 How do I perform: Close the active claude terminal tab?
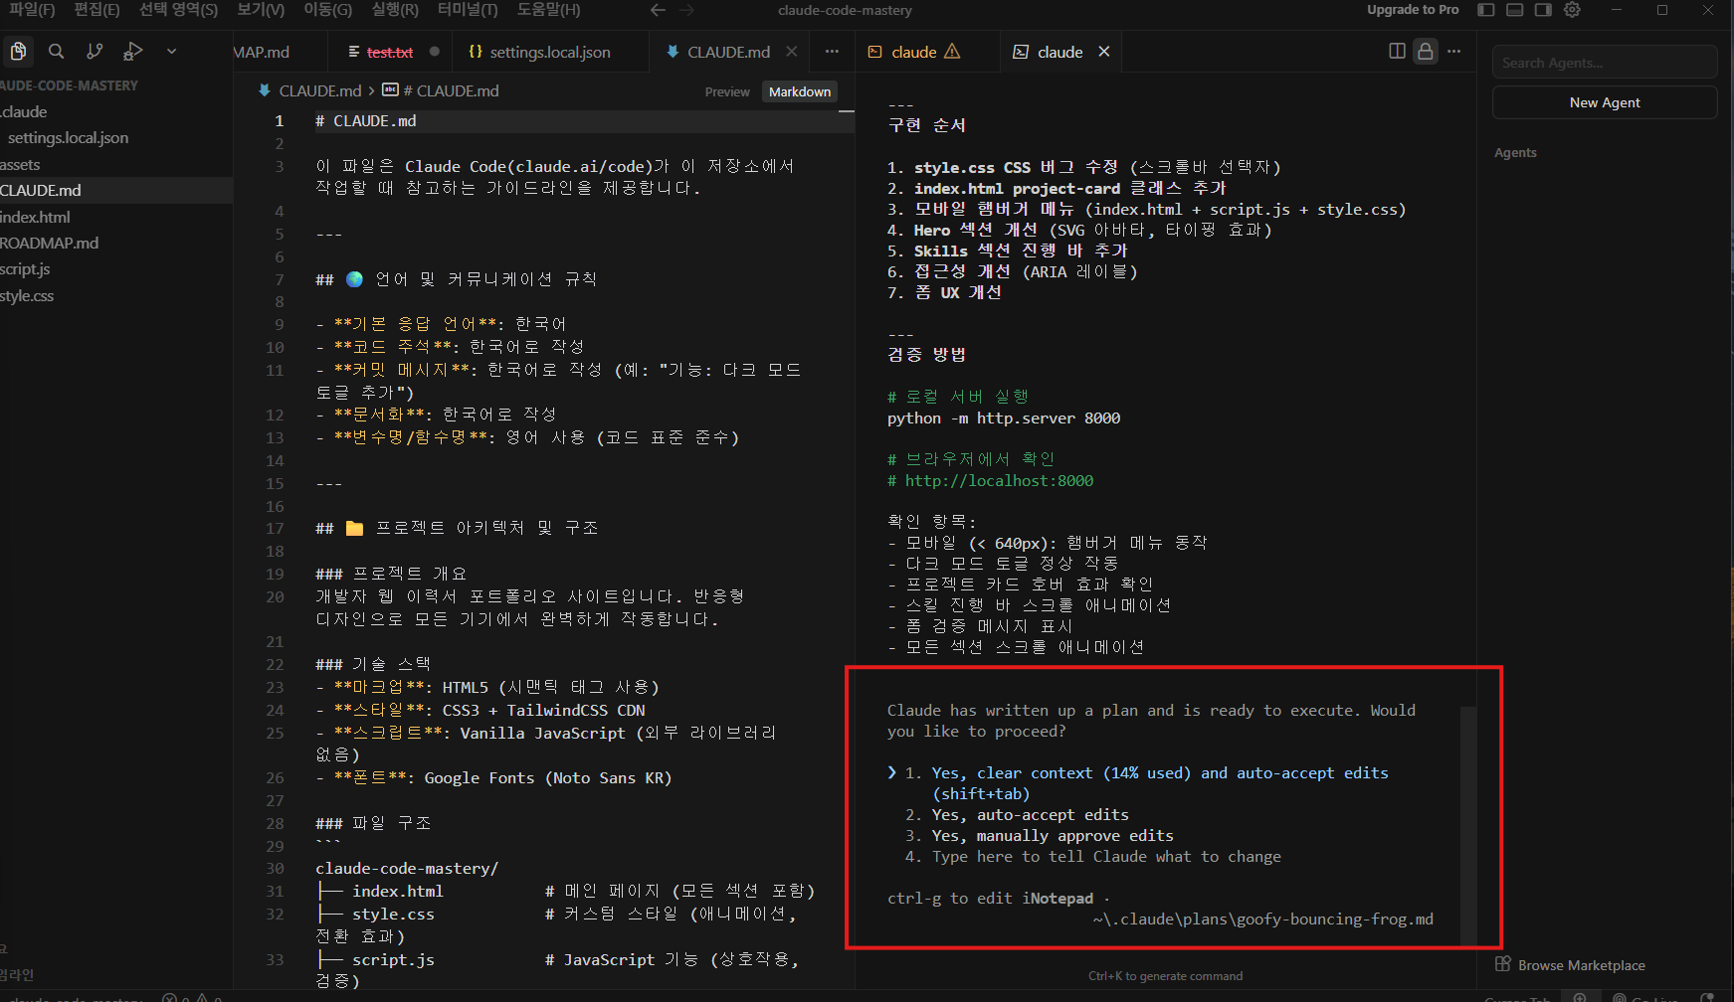click(x=1104, y=52)
